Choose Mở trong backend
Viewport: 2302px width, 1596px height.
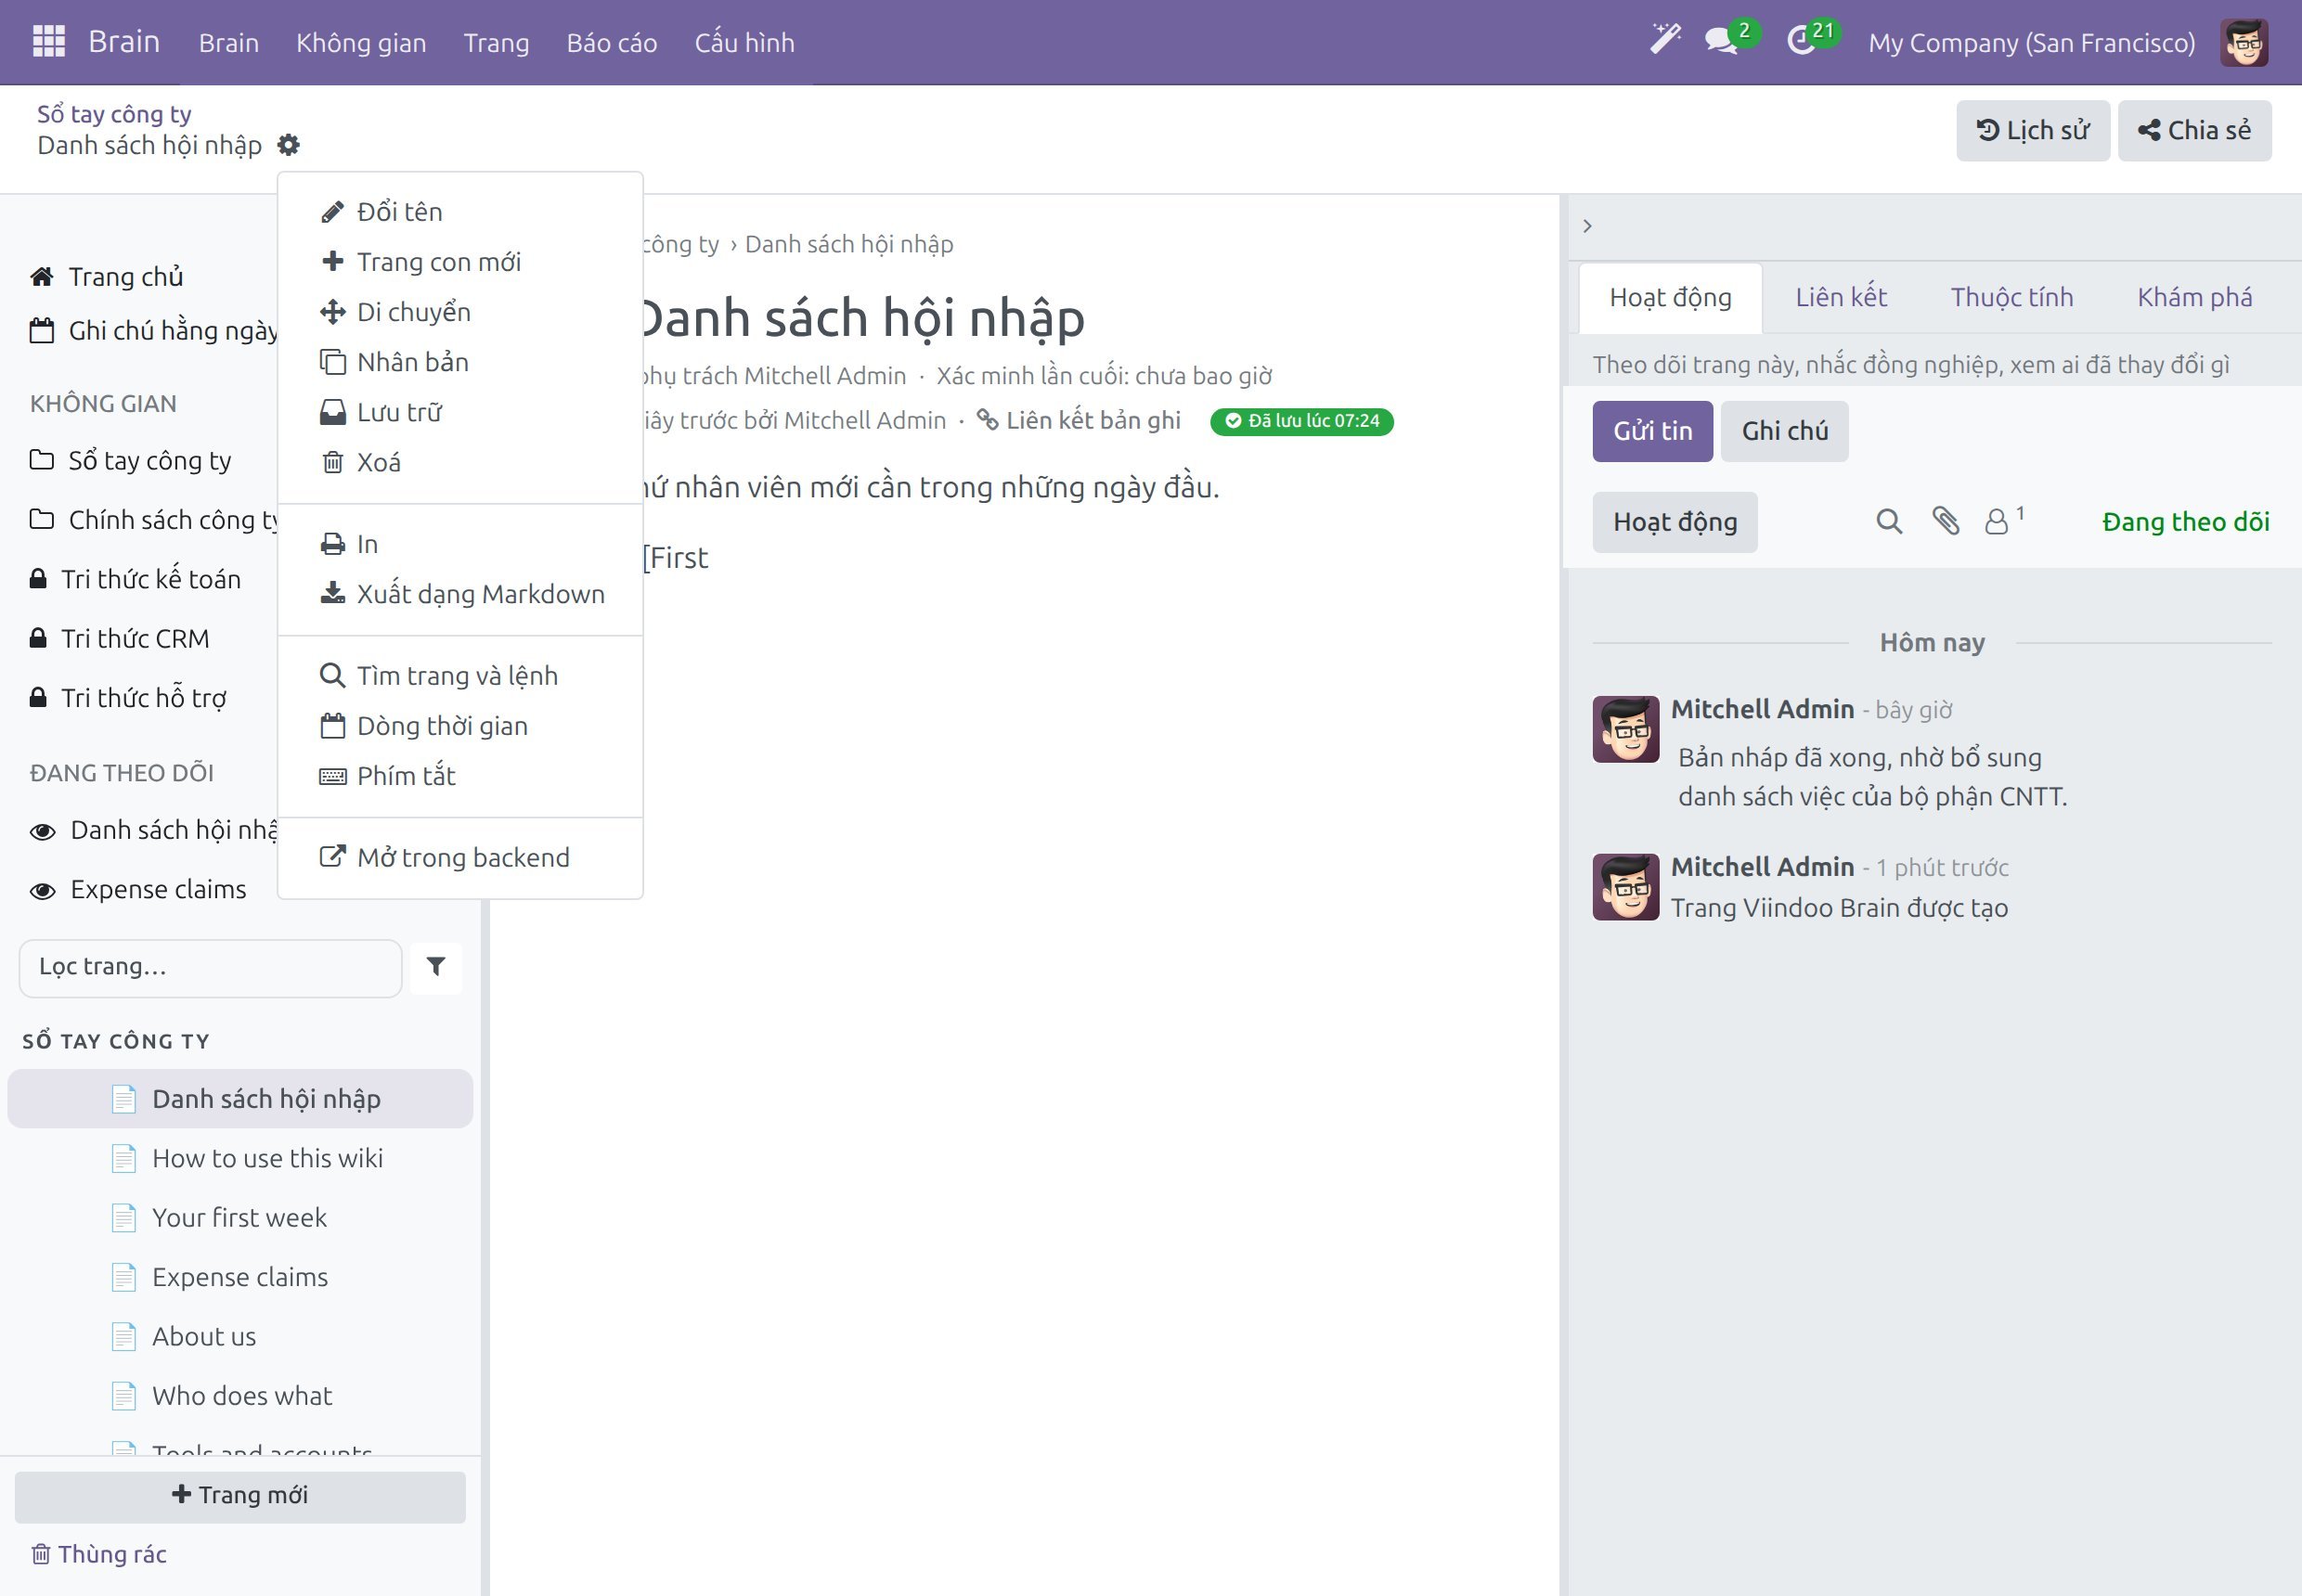click(460, 858)
